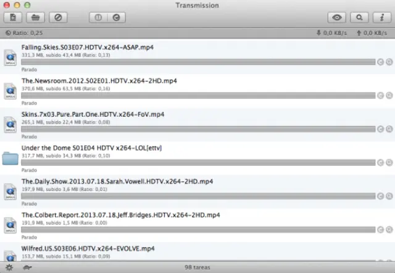This screenshot has height=273, width=395.
Task: Reveal The.Newsroom.2012.S02E01 file in Finder
Action: coord(389,95)
